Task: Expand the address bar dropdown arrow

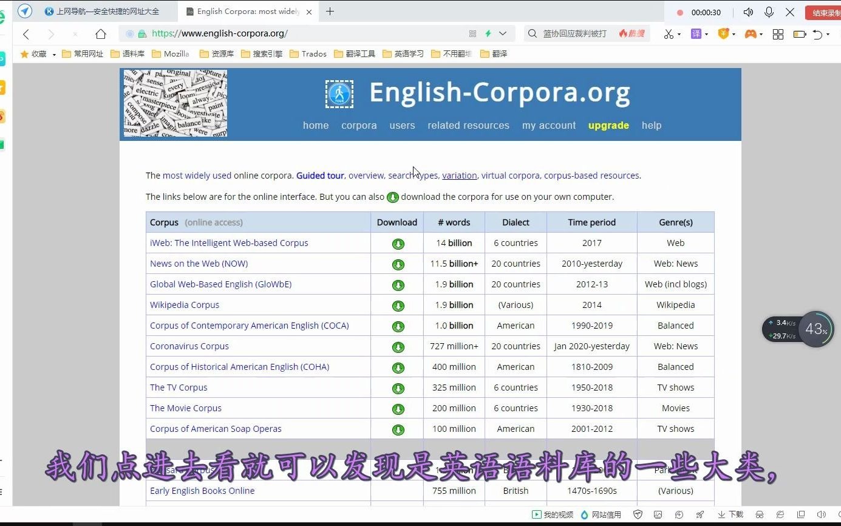Action: 503,34
